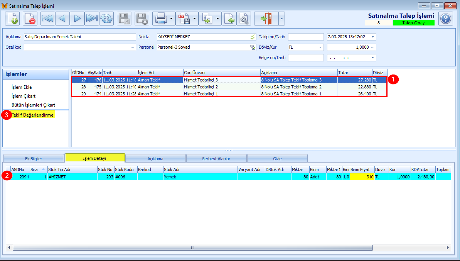Click the horizontal scrollbar thumb in detail grid
The image size is (460, 261).
[192, 248]
